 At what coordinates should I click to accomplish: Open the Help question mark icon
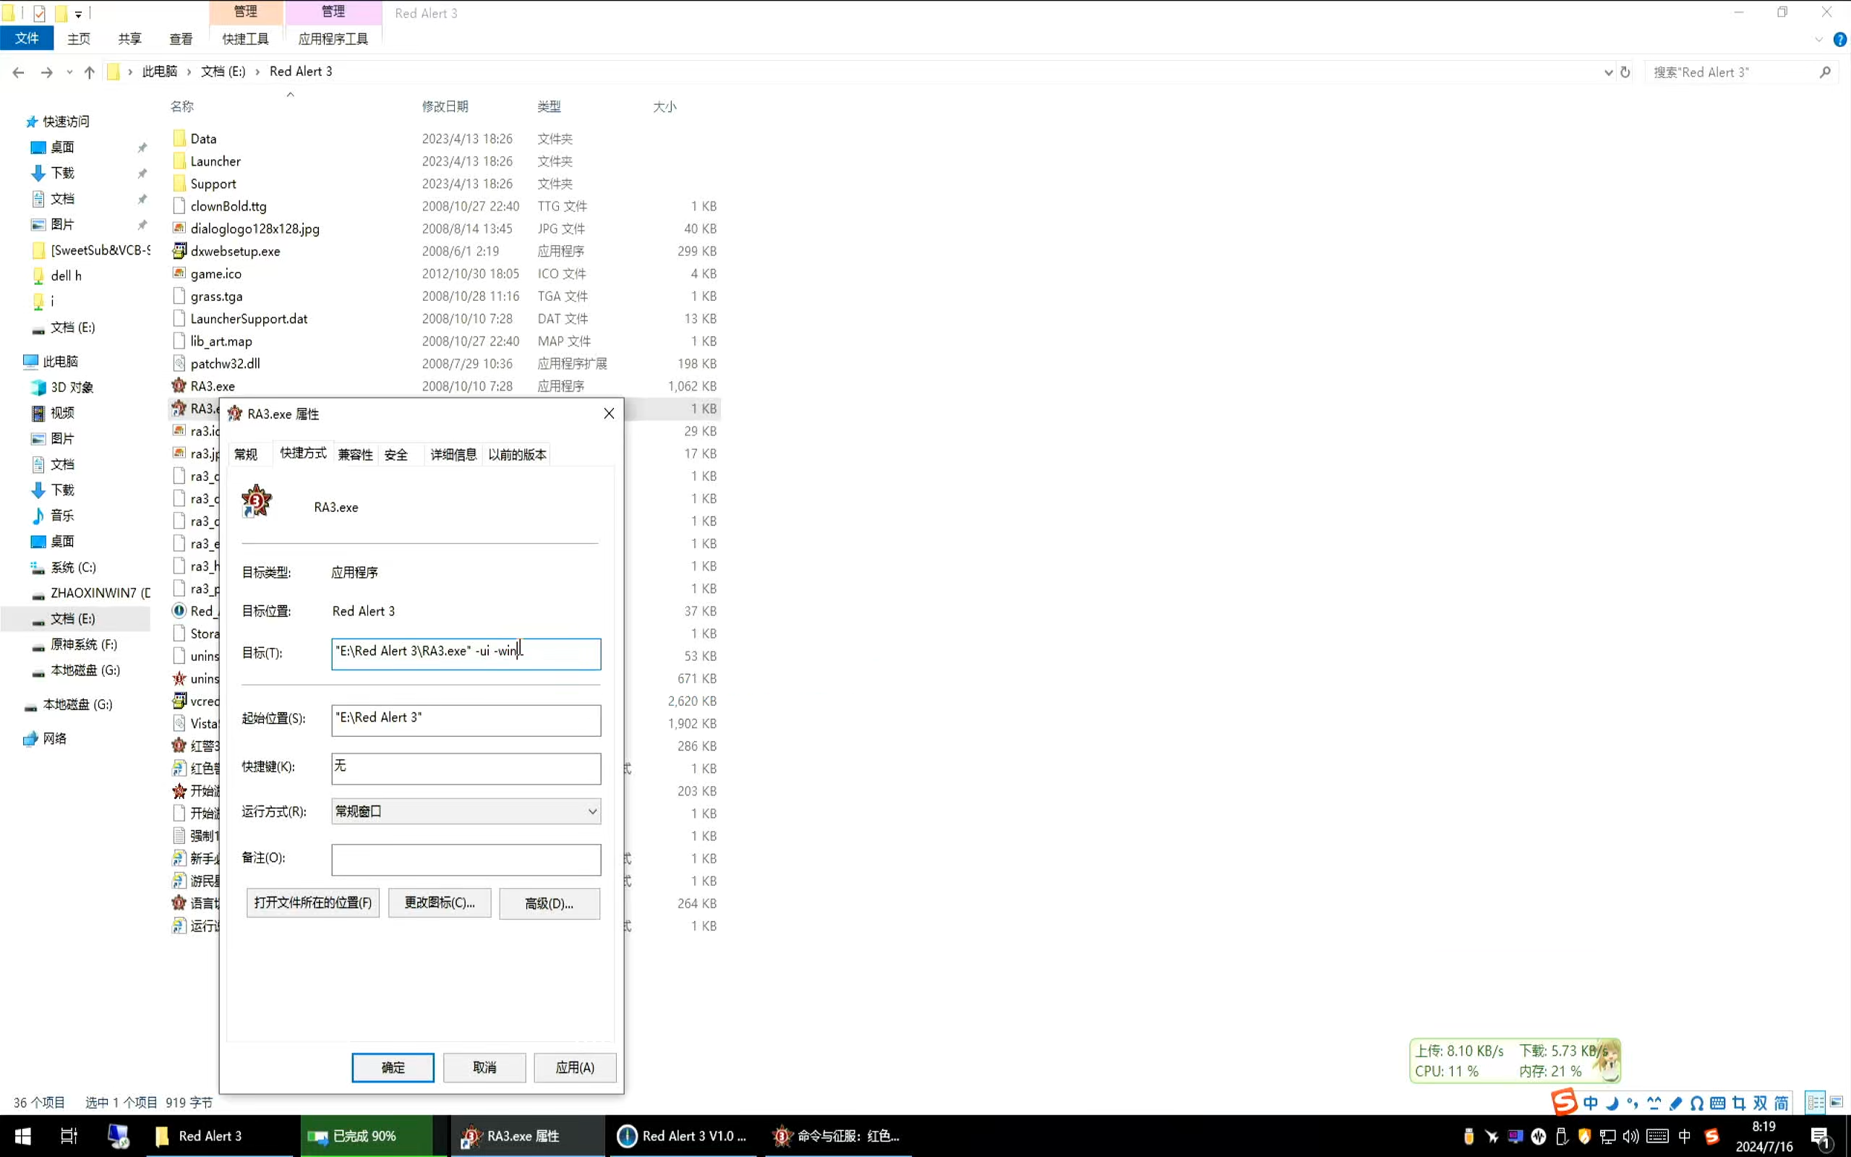[x=1839, y=39]
